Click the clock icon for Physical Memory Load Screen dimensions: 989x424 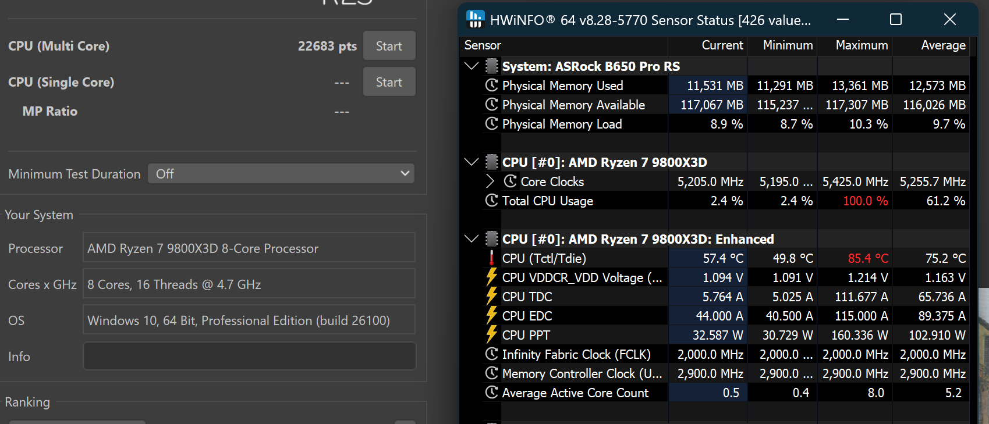coord(492,123)
